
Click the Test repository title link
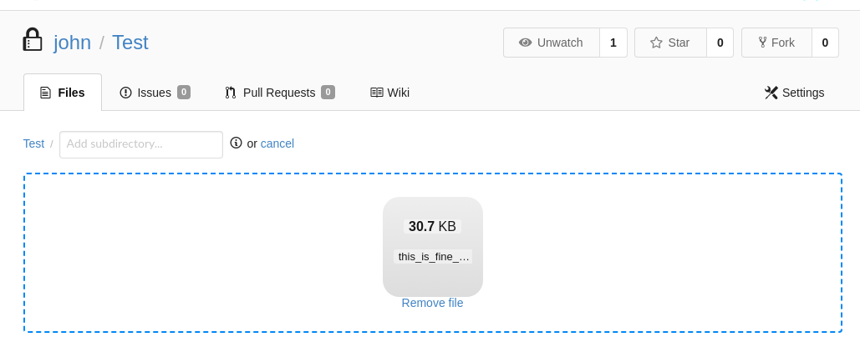[x=130, y=43]
